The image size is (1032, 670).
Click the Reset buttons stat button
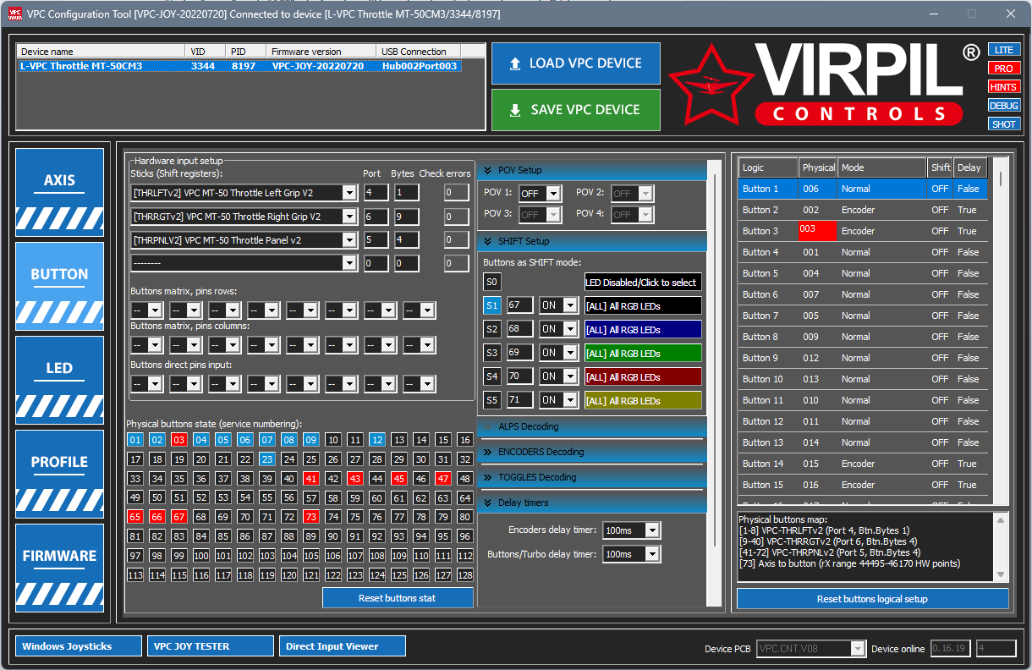[x=398, y=598]
